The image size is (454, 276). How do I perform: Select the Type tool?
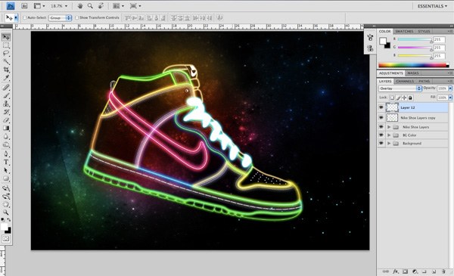click(6, 162)
